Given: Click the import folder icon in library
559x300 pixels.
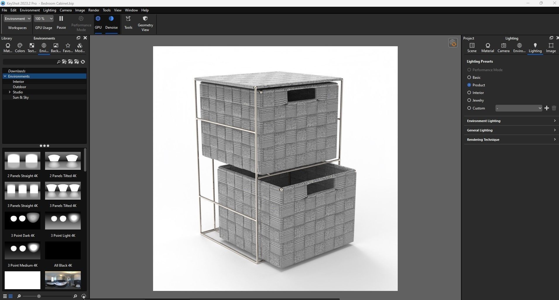Looking at the screenshot, I should [70, 62].
